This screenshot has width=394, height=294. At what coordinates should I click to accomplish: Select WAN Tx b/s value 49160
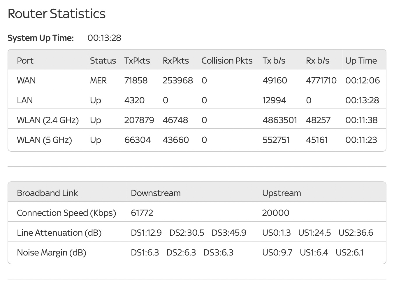275,80
